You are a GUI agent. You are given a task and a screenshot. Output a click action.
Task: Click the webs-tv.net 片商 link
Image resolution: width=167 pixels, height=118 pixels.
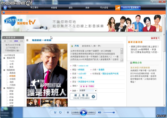tap(83, 66)
